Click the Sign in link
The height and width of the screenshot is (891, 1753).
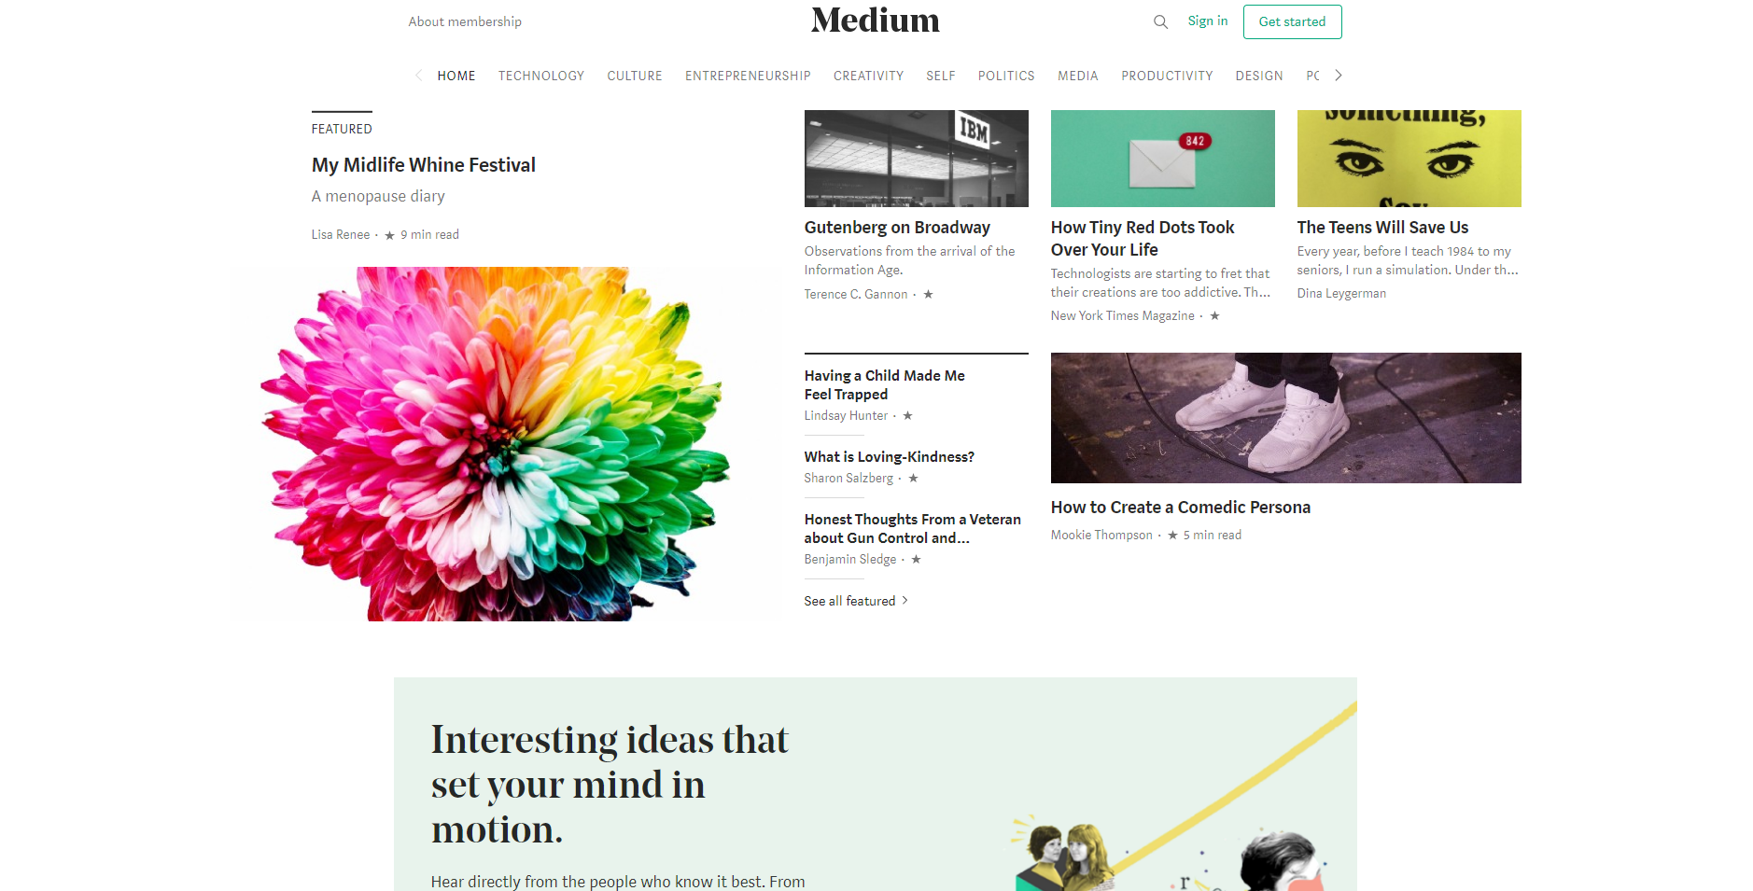[1208, 21]
